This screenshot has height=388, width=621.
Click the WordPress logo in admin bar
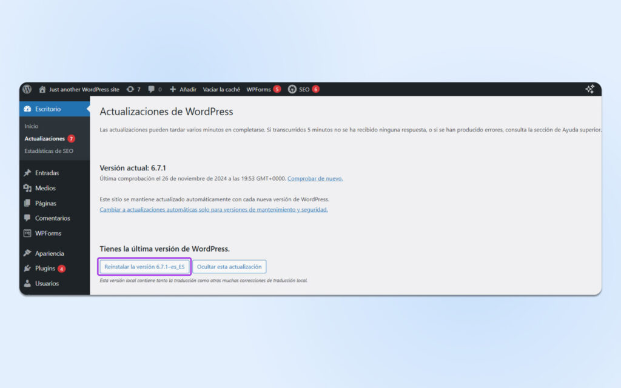(27, 89)
